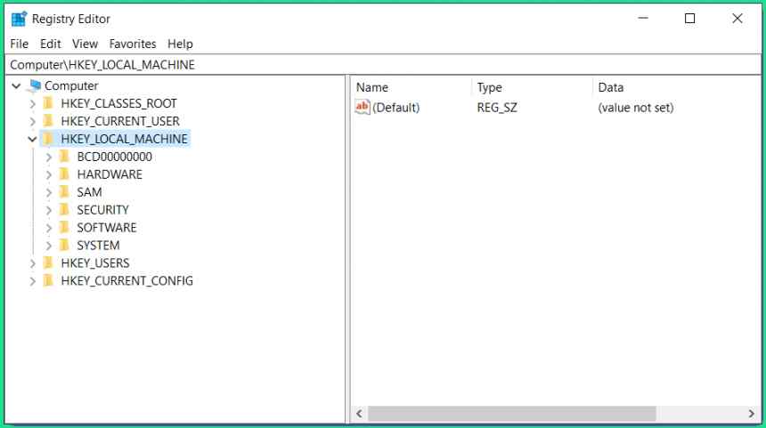
Task: Open the Favorites menu
Action: (133, 44)
